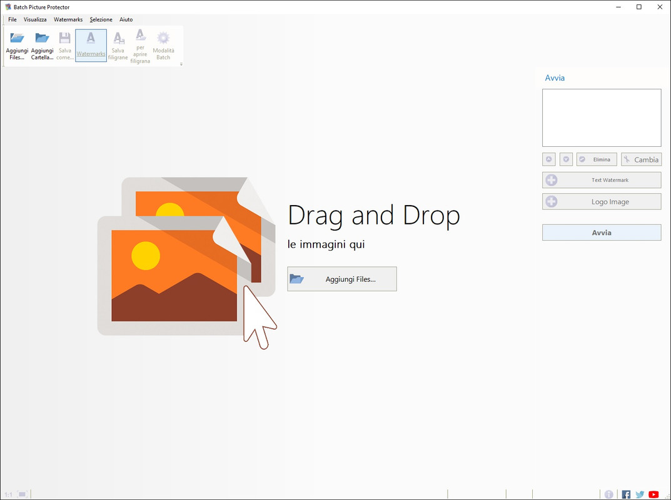The image size is (671, 500).
Task: Click the Aggiungi Files toolbar icon
Action: 17,46
